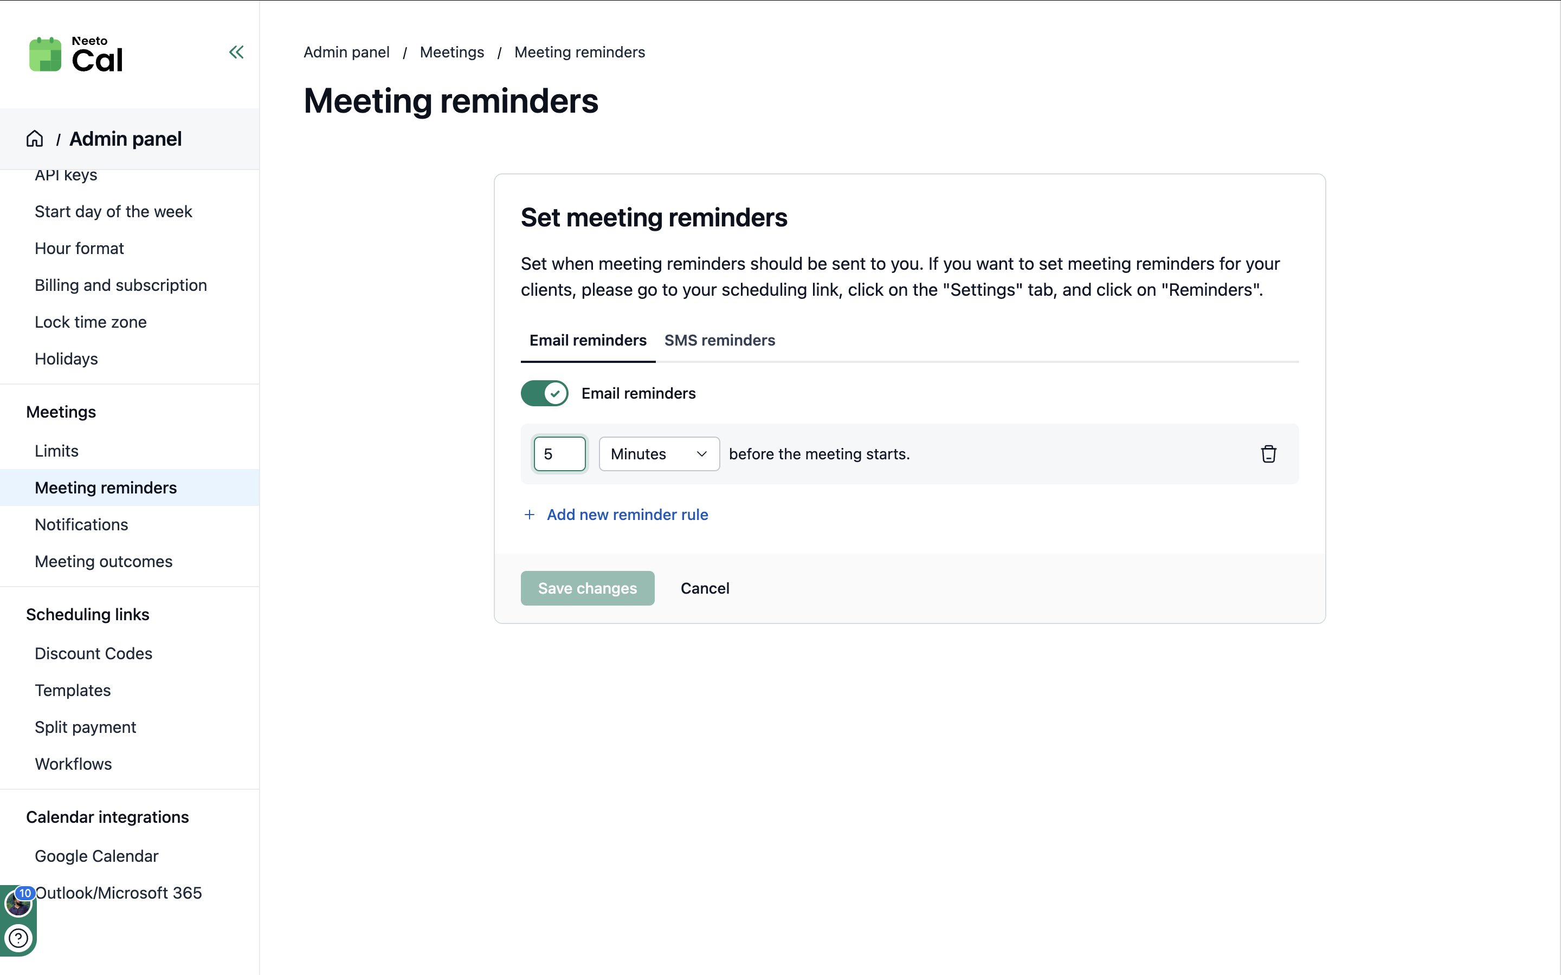Delete the reminder rule with trash icon
The height and width of the screenshot is (975, 1561).
1268,454
